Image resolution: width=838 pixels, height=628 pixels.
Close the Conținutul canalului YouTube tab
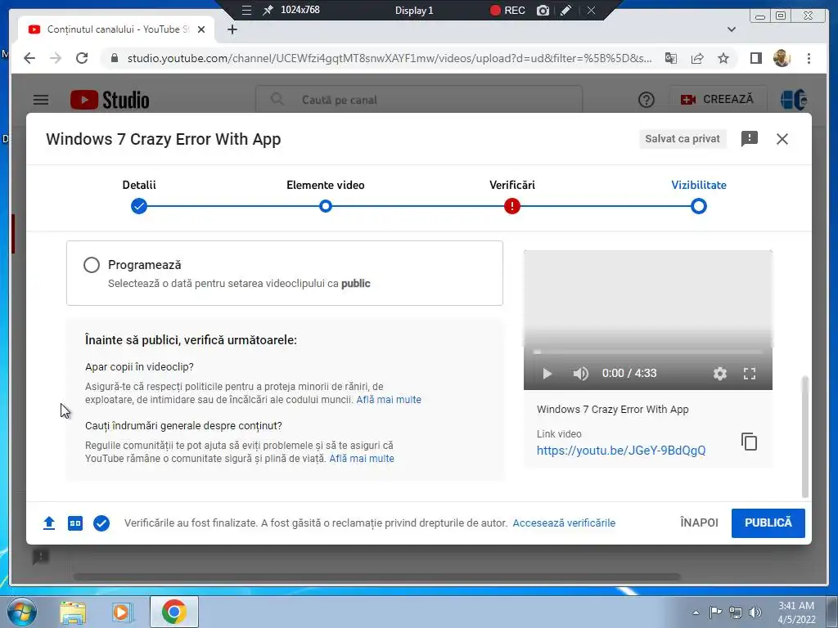pyautogui.click(x=201, y=29)
